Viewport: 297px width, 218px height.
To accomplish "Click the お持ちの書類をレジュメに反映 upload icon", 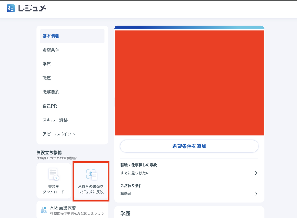I will click(x=91, y=174).
